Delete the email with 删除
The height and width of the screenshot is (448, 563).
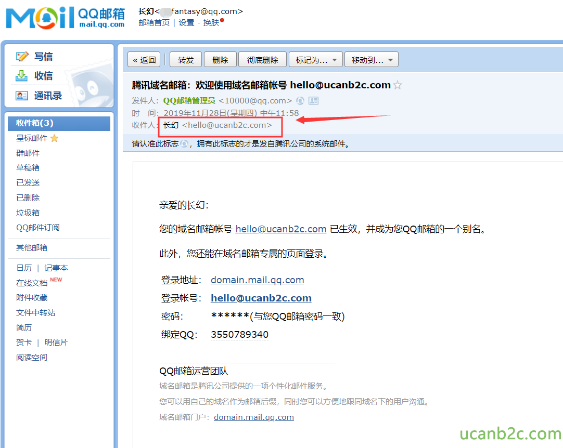point(220,60)
